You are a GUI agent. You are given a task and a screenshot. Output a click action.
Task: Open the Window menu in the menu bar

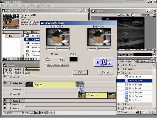click(x=41, y=5)
